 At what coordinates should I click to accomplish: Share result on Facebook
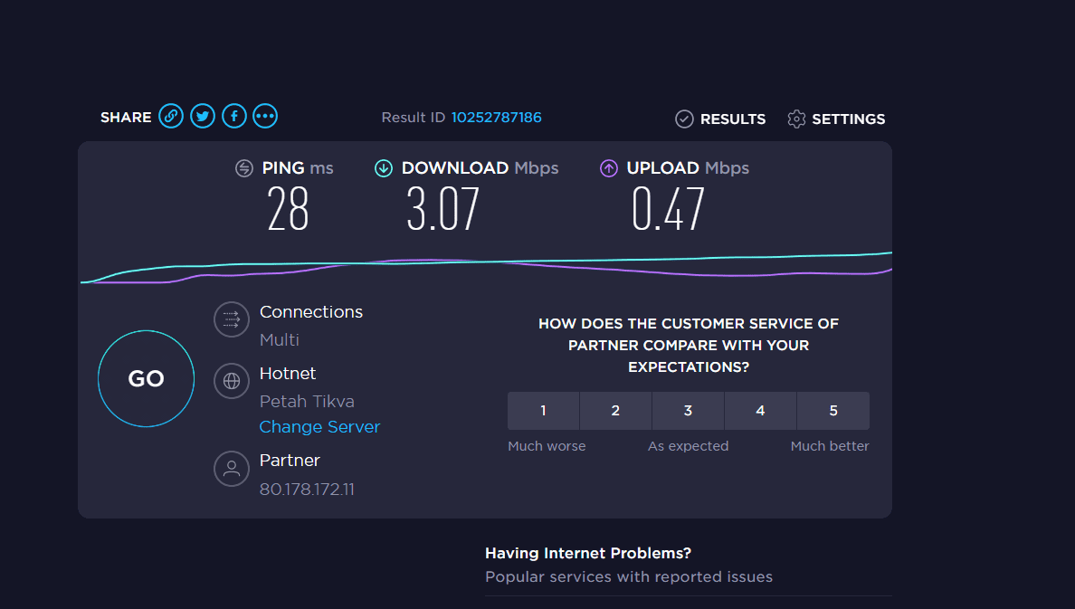coord(233,116)
